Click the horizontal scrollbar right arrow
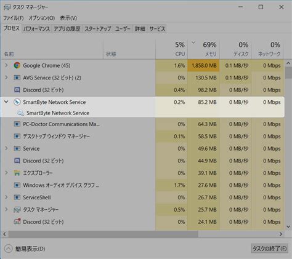The width and height of the screenshot is (292, 259). (281, 234)
